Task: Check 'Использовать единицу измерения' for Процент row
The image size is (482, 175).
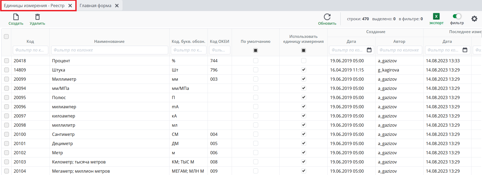Action: (304, 61)
